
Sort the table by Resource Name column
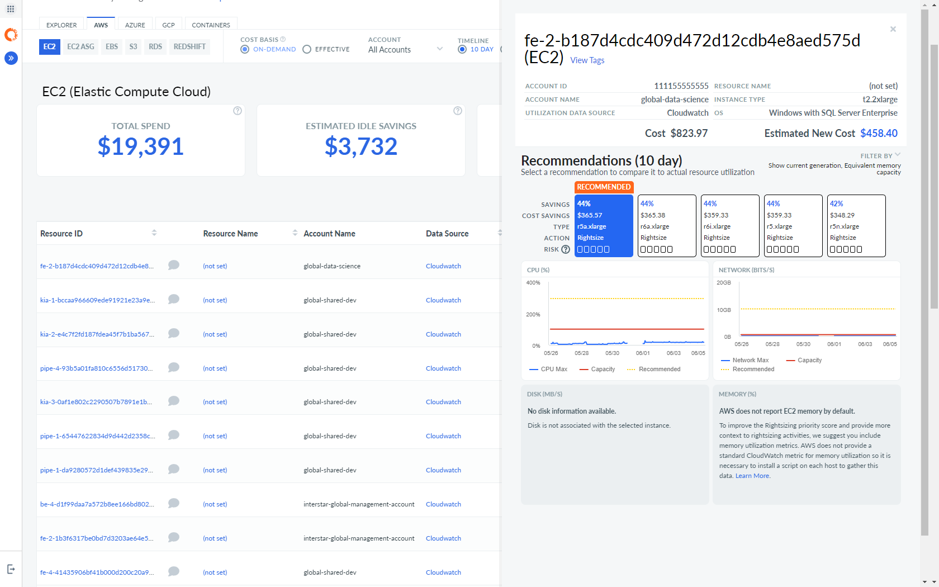coord(295,233)
